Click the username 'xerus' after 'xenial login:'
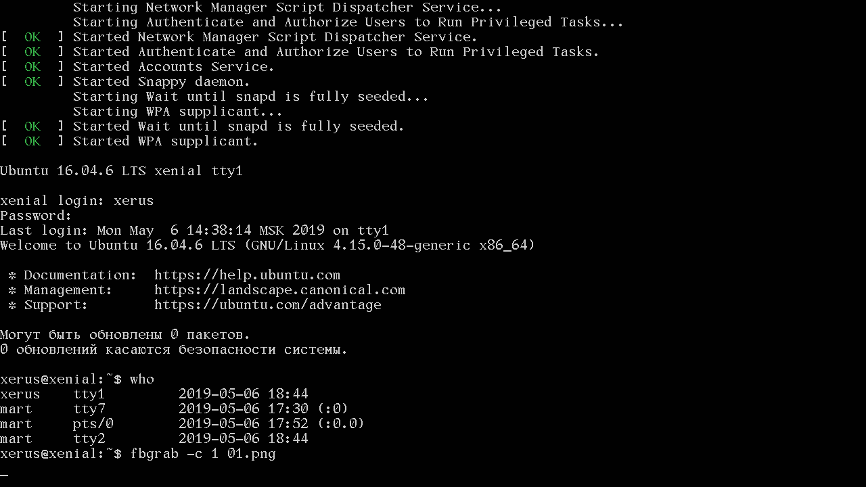The height and width of the screenshot is (487, 866). 134,201
